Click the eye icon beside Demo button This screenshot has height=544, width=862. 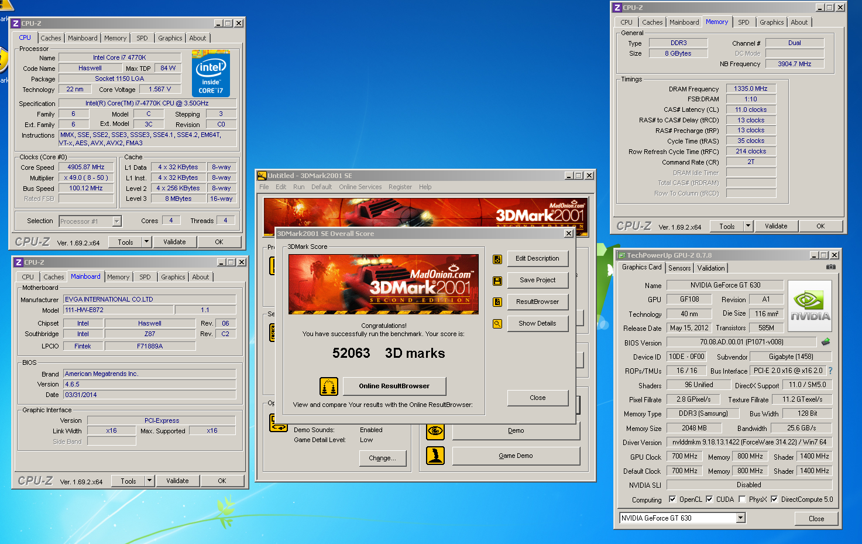[x=435, y=431]
